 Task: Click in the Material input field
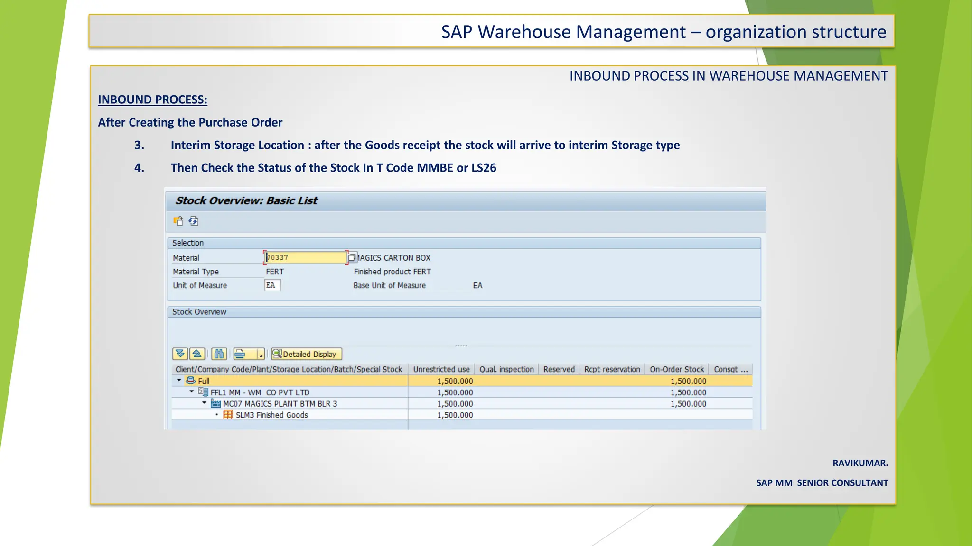[306, 257]
